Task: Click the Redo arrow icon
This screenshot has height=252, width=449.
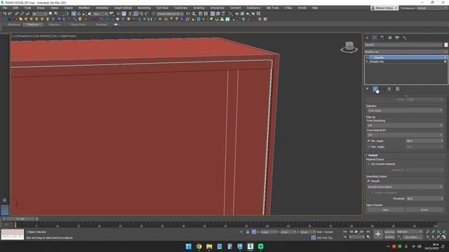Action: tap(10, 14)
